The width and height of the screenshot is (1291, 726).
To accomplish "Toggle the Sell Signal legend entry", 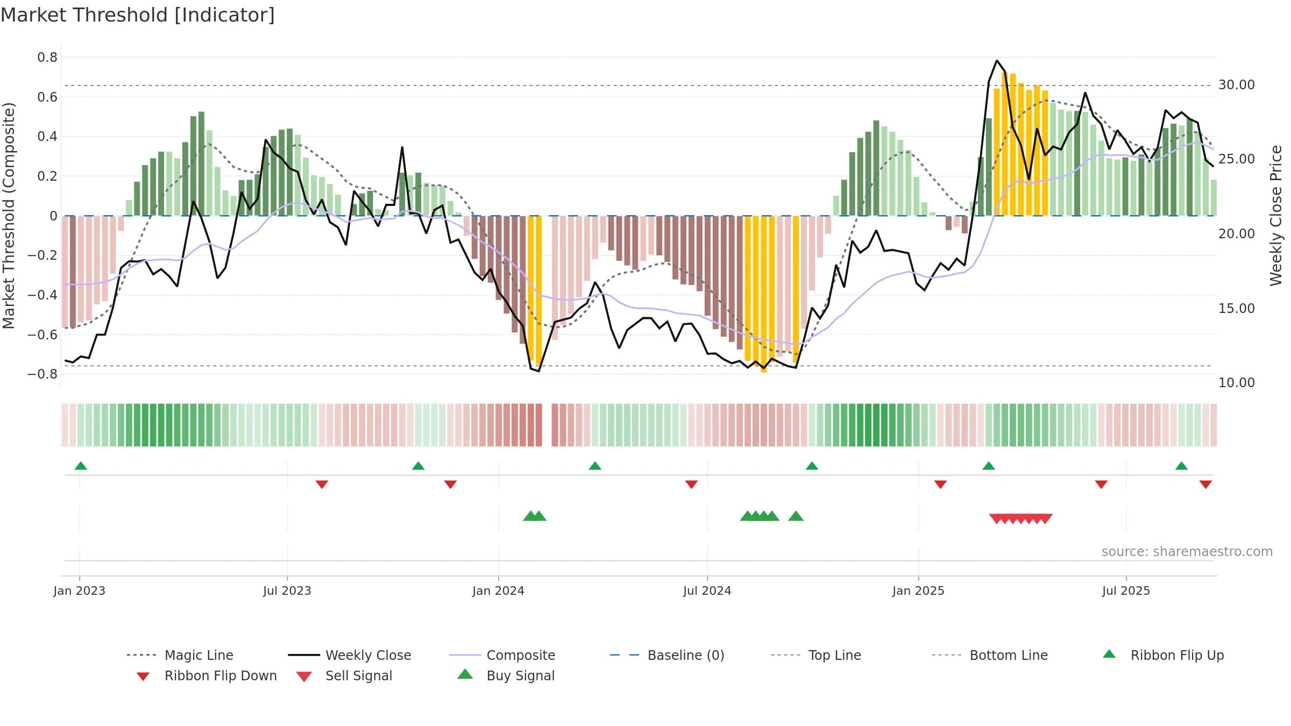I will [x=344, y=675].
